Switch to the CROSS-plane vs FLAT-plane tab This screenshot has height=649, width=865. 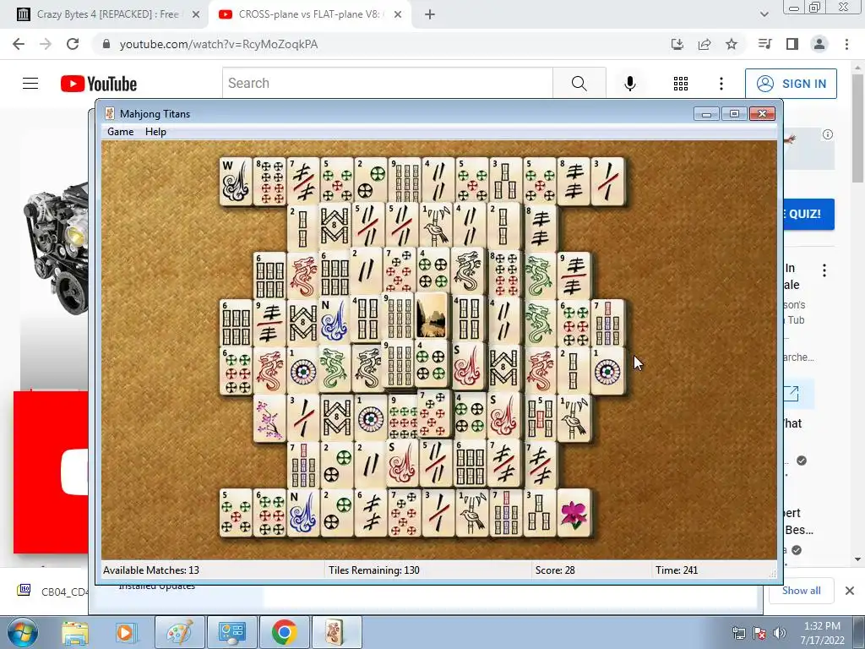[309, 14]
